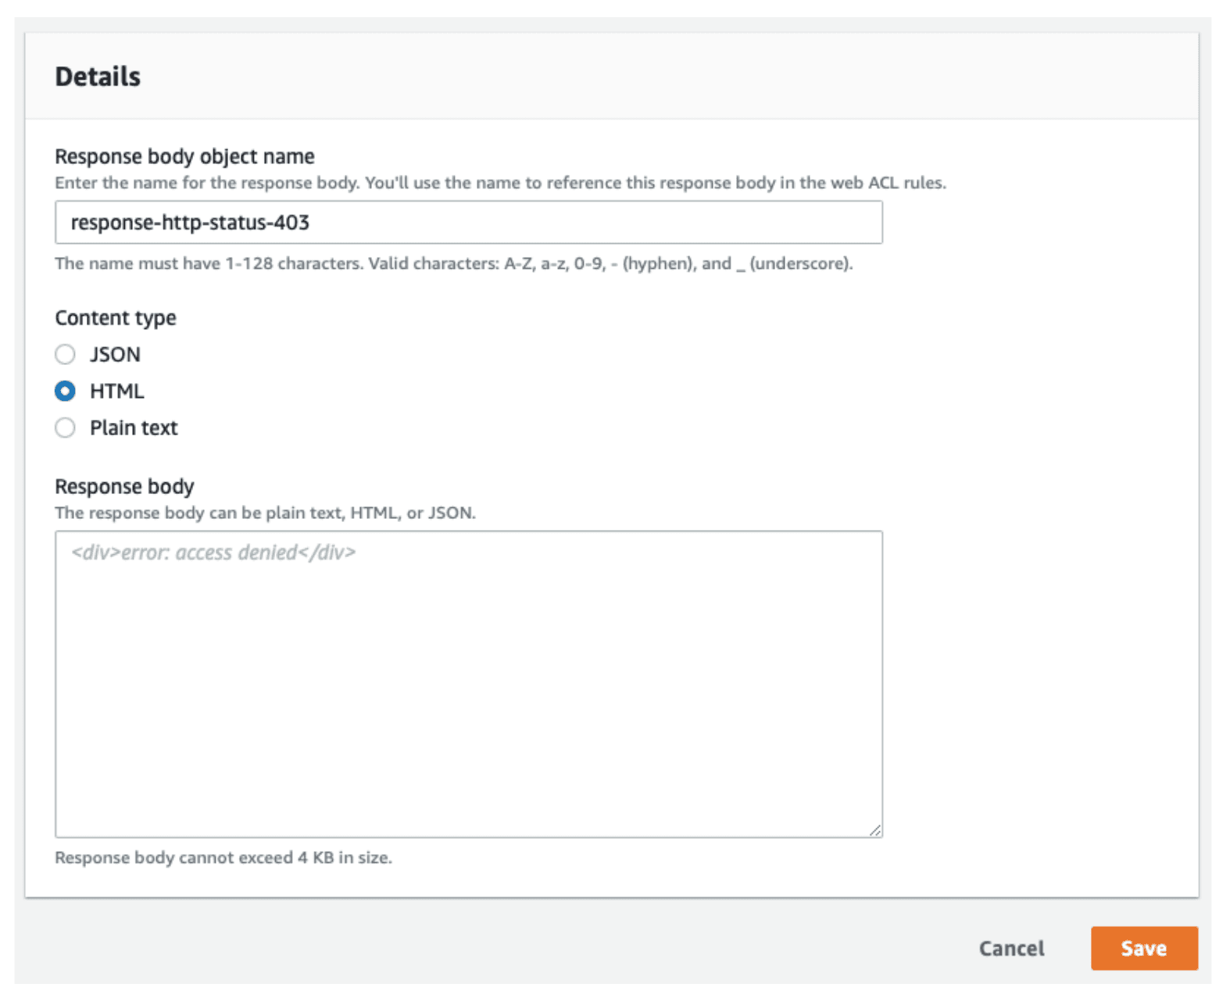1212x991 pixels.
Task: Select the HTML radio button circle
Action: pyautogui.click(x=66, y=391)
